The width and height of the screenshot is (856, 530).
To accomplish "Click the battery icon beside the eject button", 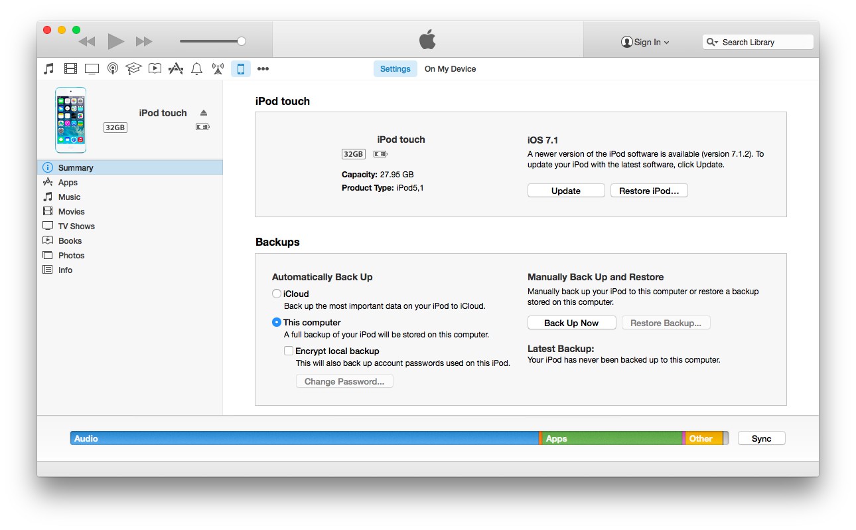I will [x=202, y=127].
